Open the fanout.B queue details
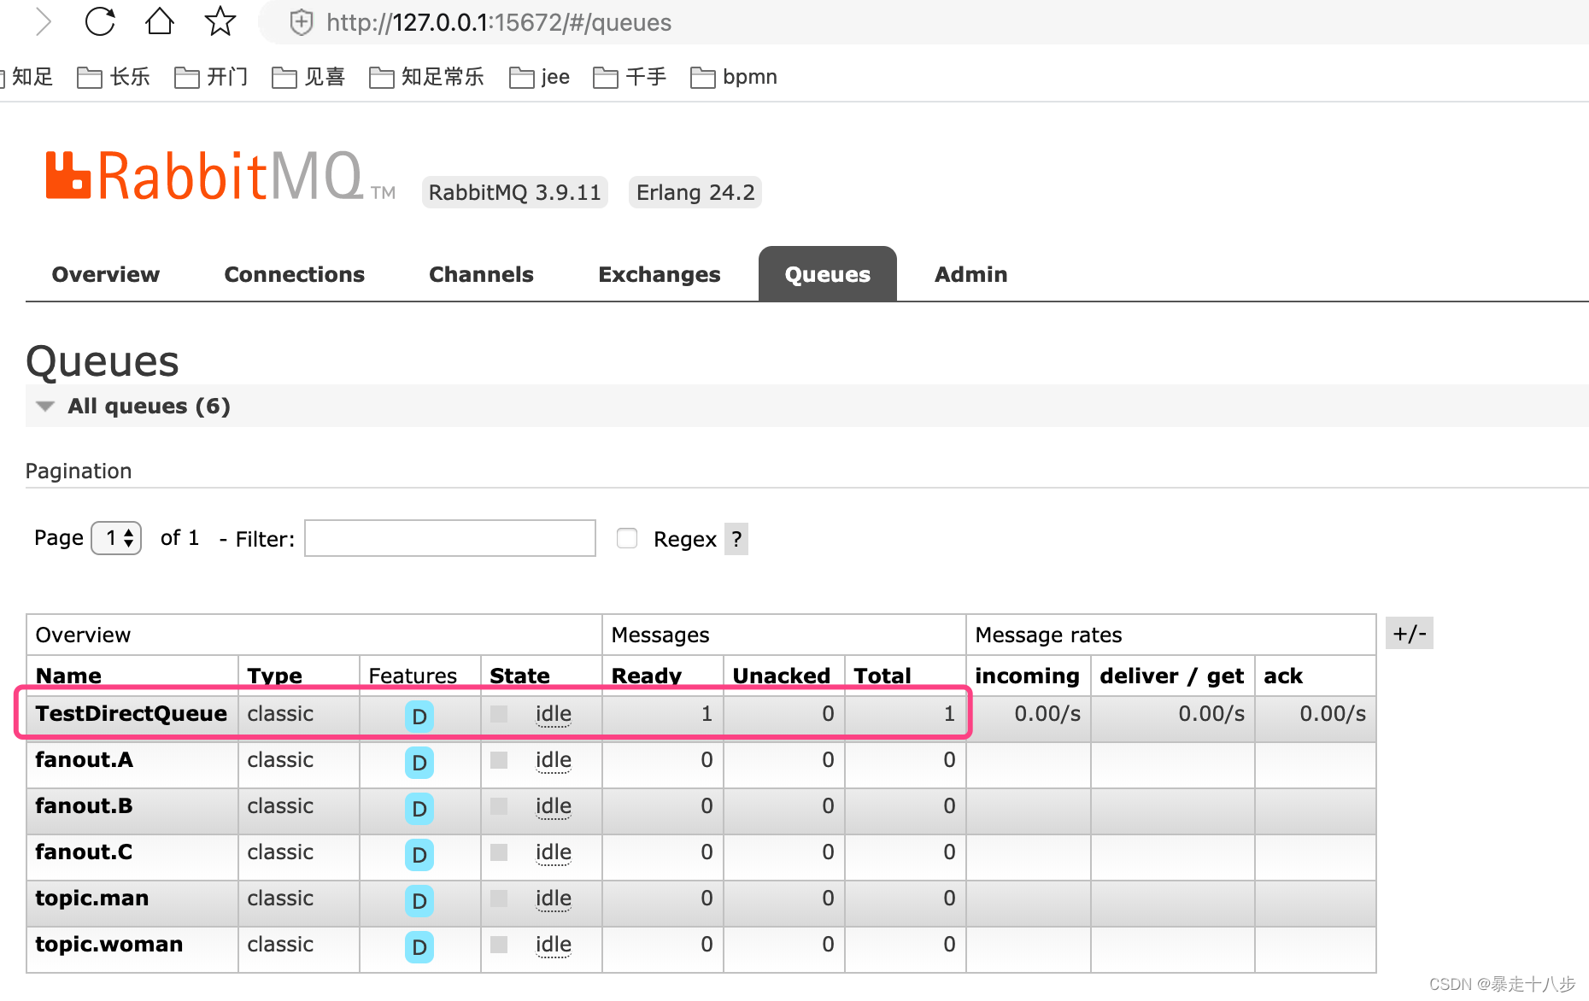Image resolution: width=1589 pixels, height=1001 pixels. (84, 805)
